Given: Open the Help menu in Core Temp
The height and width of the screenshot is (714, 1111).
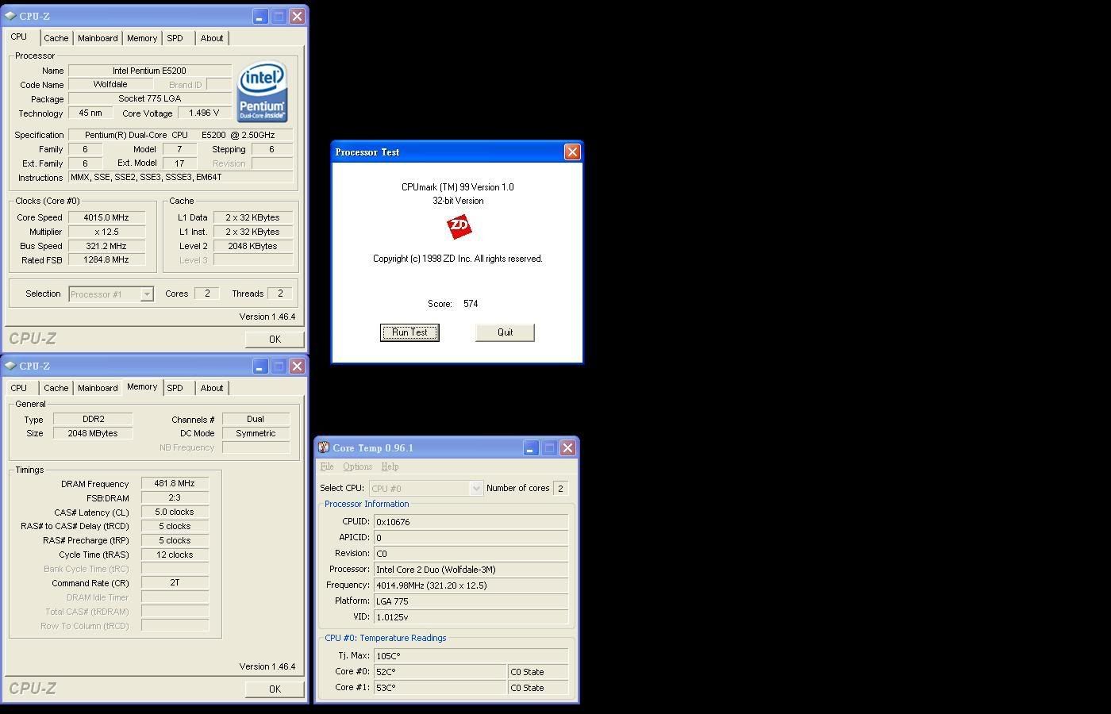Looking at the screenshot, I should [x=390, y=466].
